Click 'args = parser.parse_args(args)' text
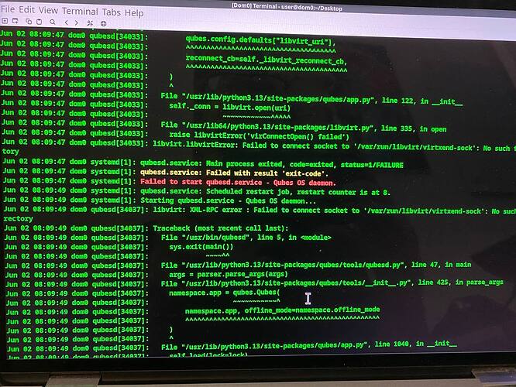 pyautogui.click(x=229, y=274)
